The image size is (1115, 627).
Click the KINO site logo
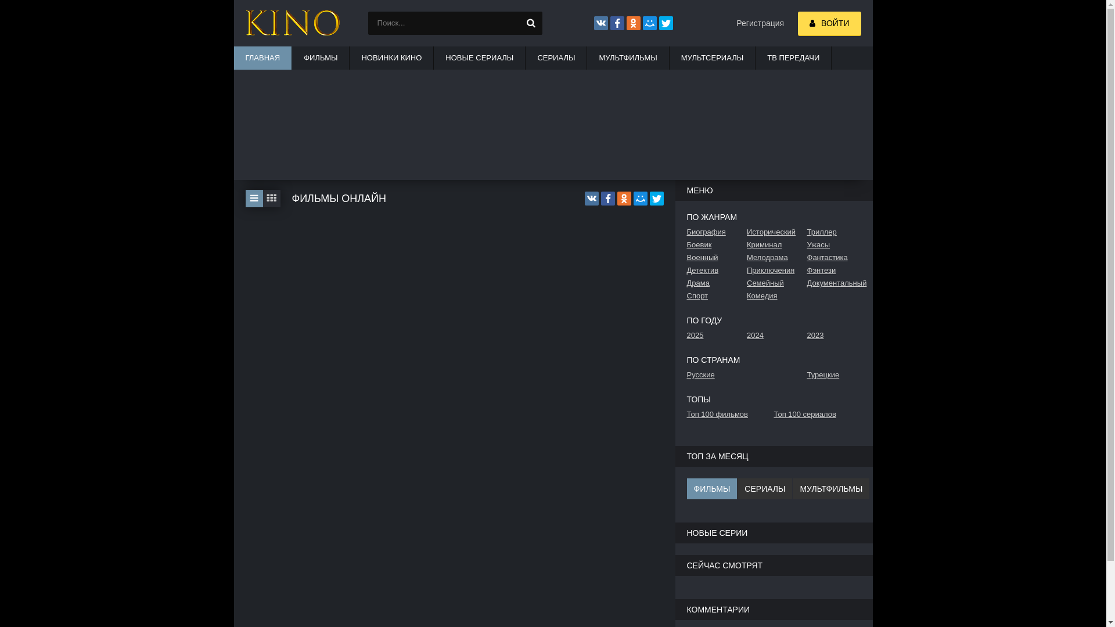point(292,23)
